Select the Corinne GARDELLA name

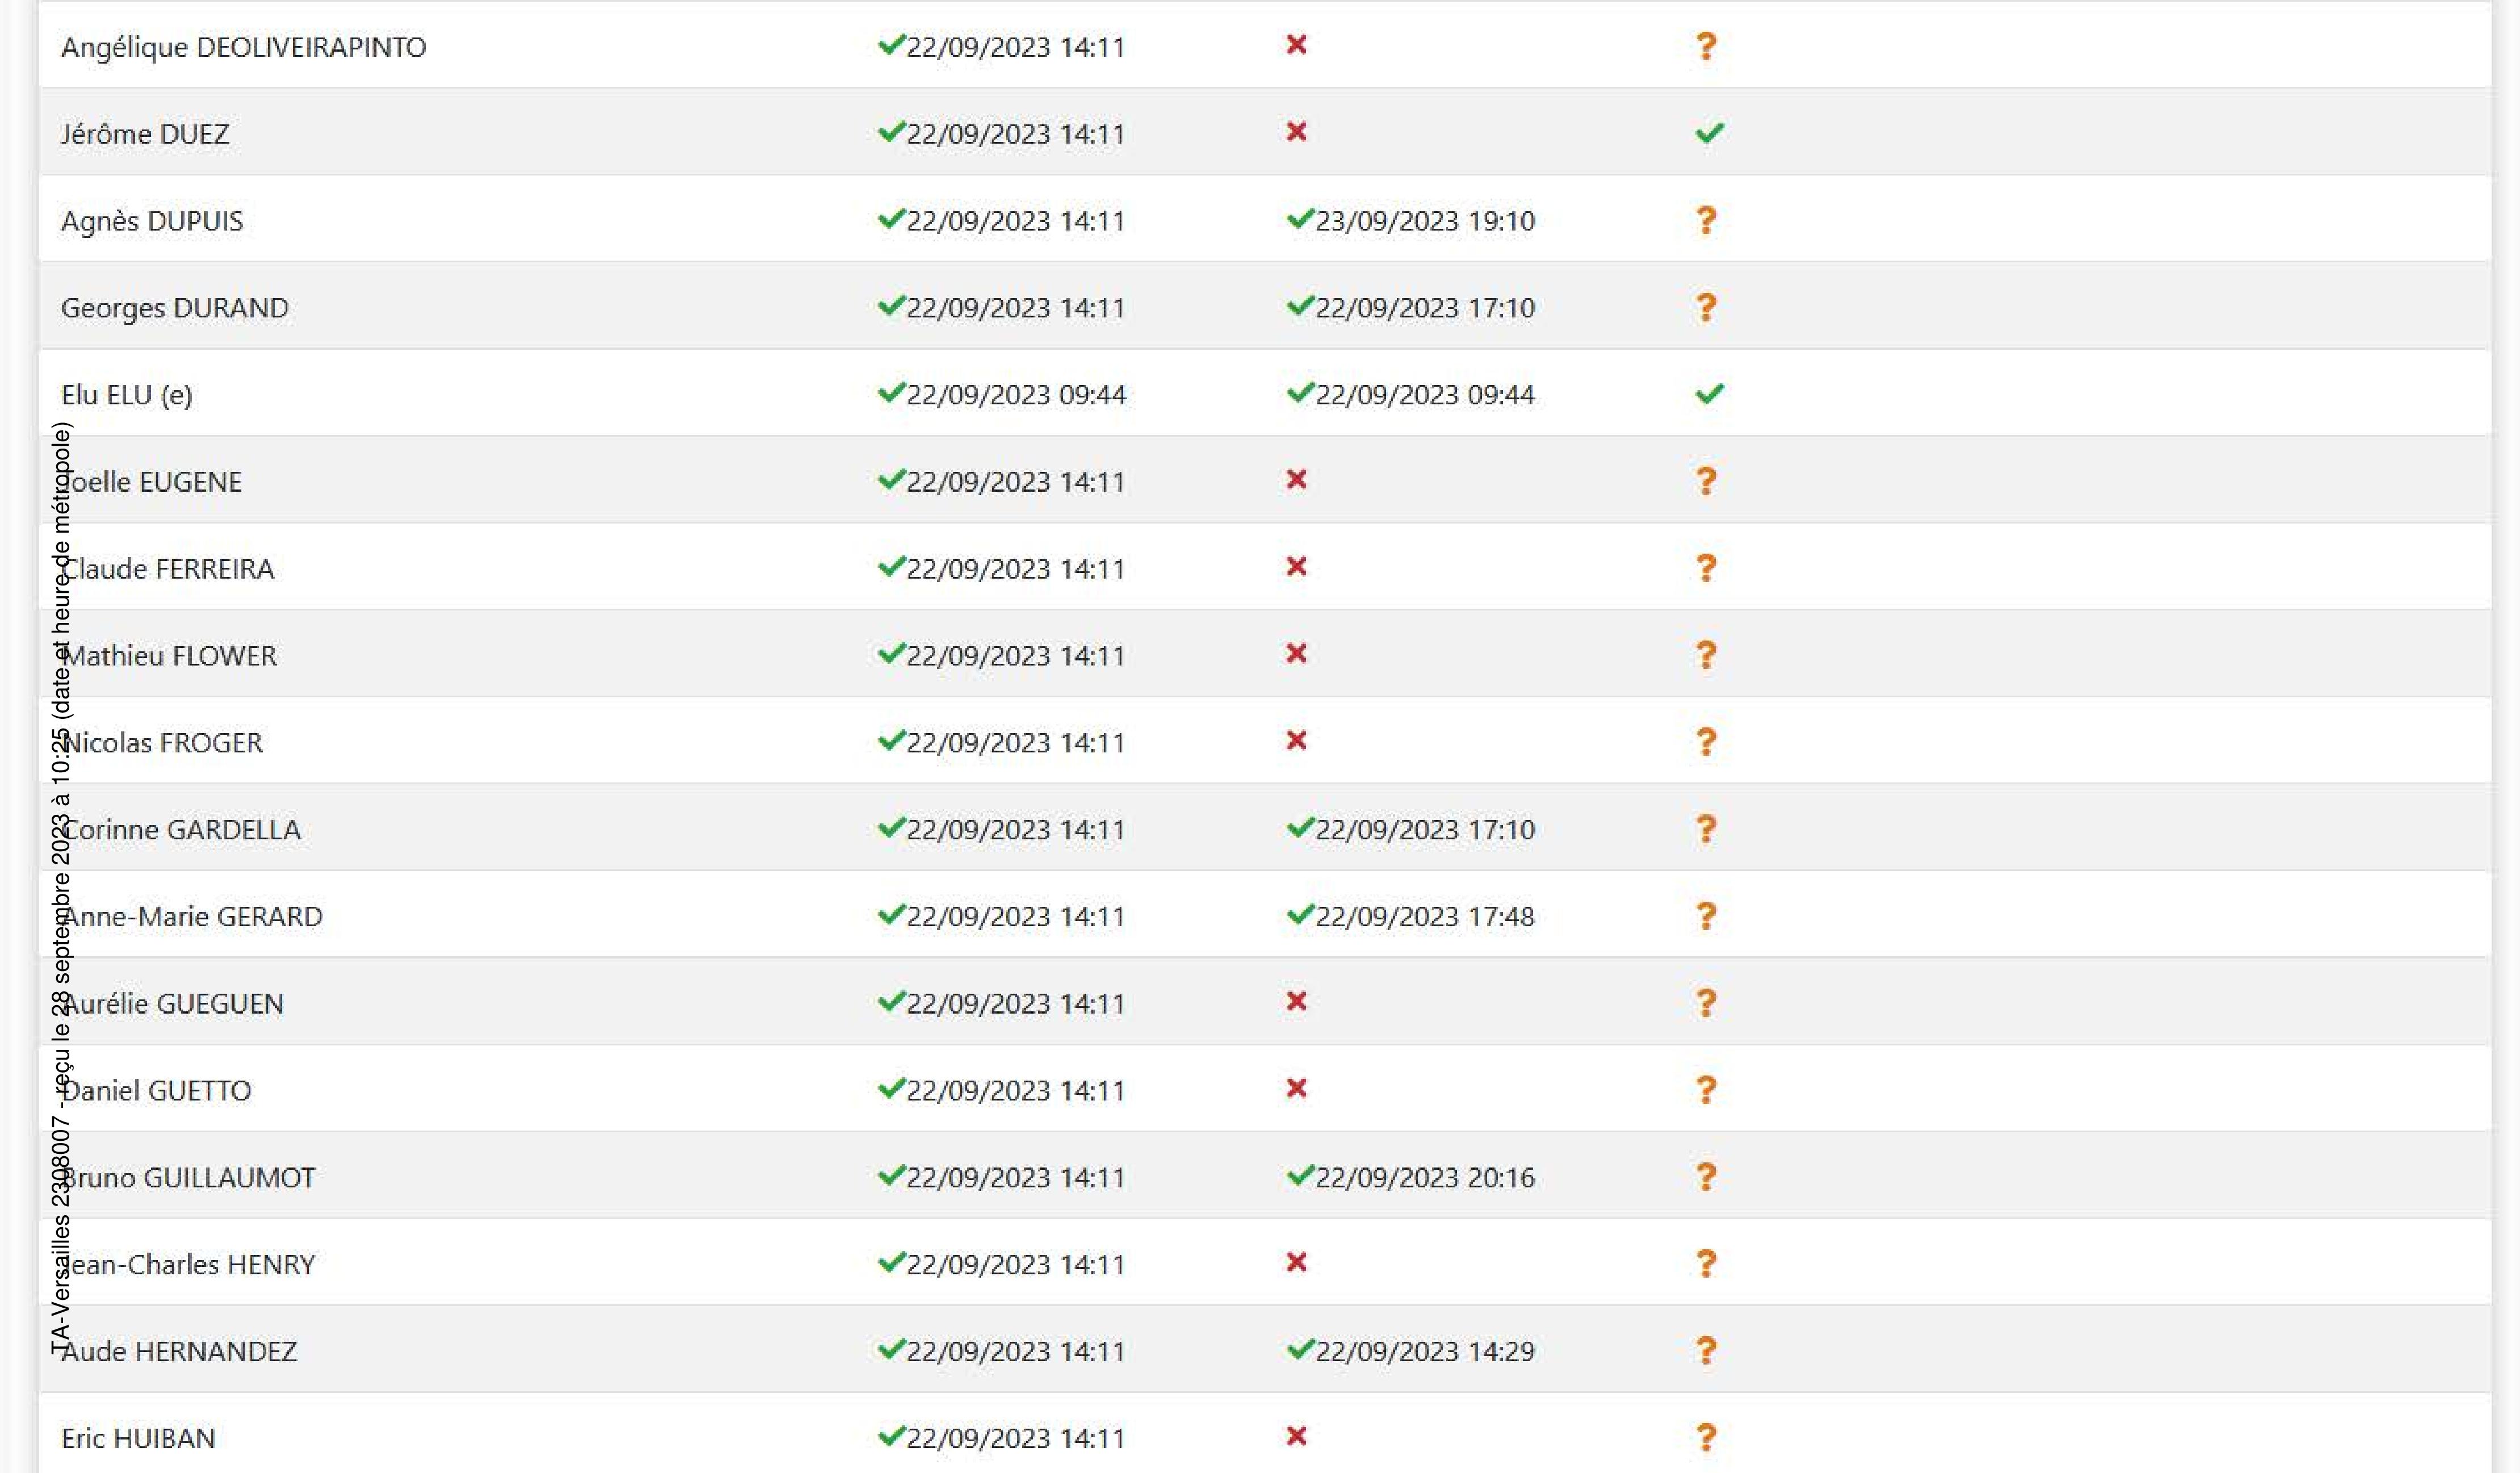click(x=181, y=830)
